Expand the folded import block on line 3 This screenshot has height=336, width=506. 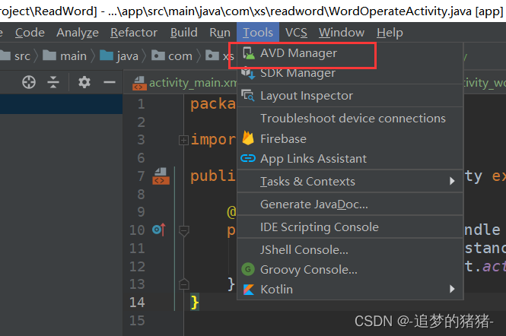(183, 141)
